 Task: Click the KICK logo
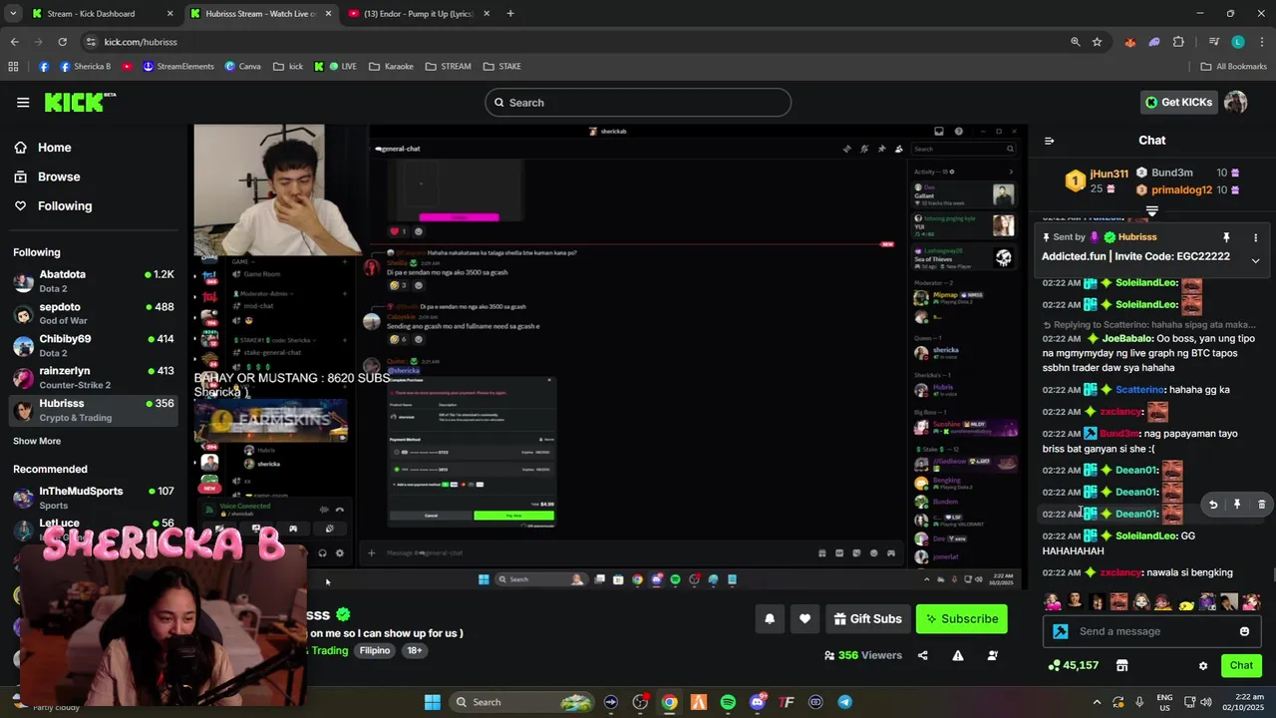pyautogui.click(x=80, y=102)
